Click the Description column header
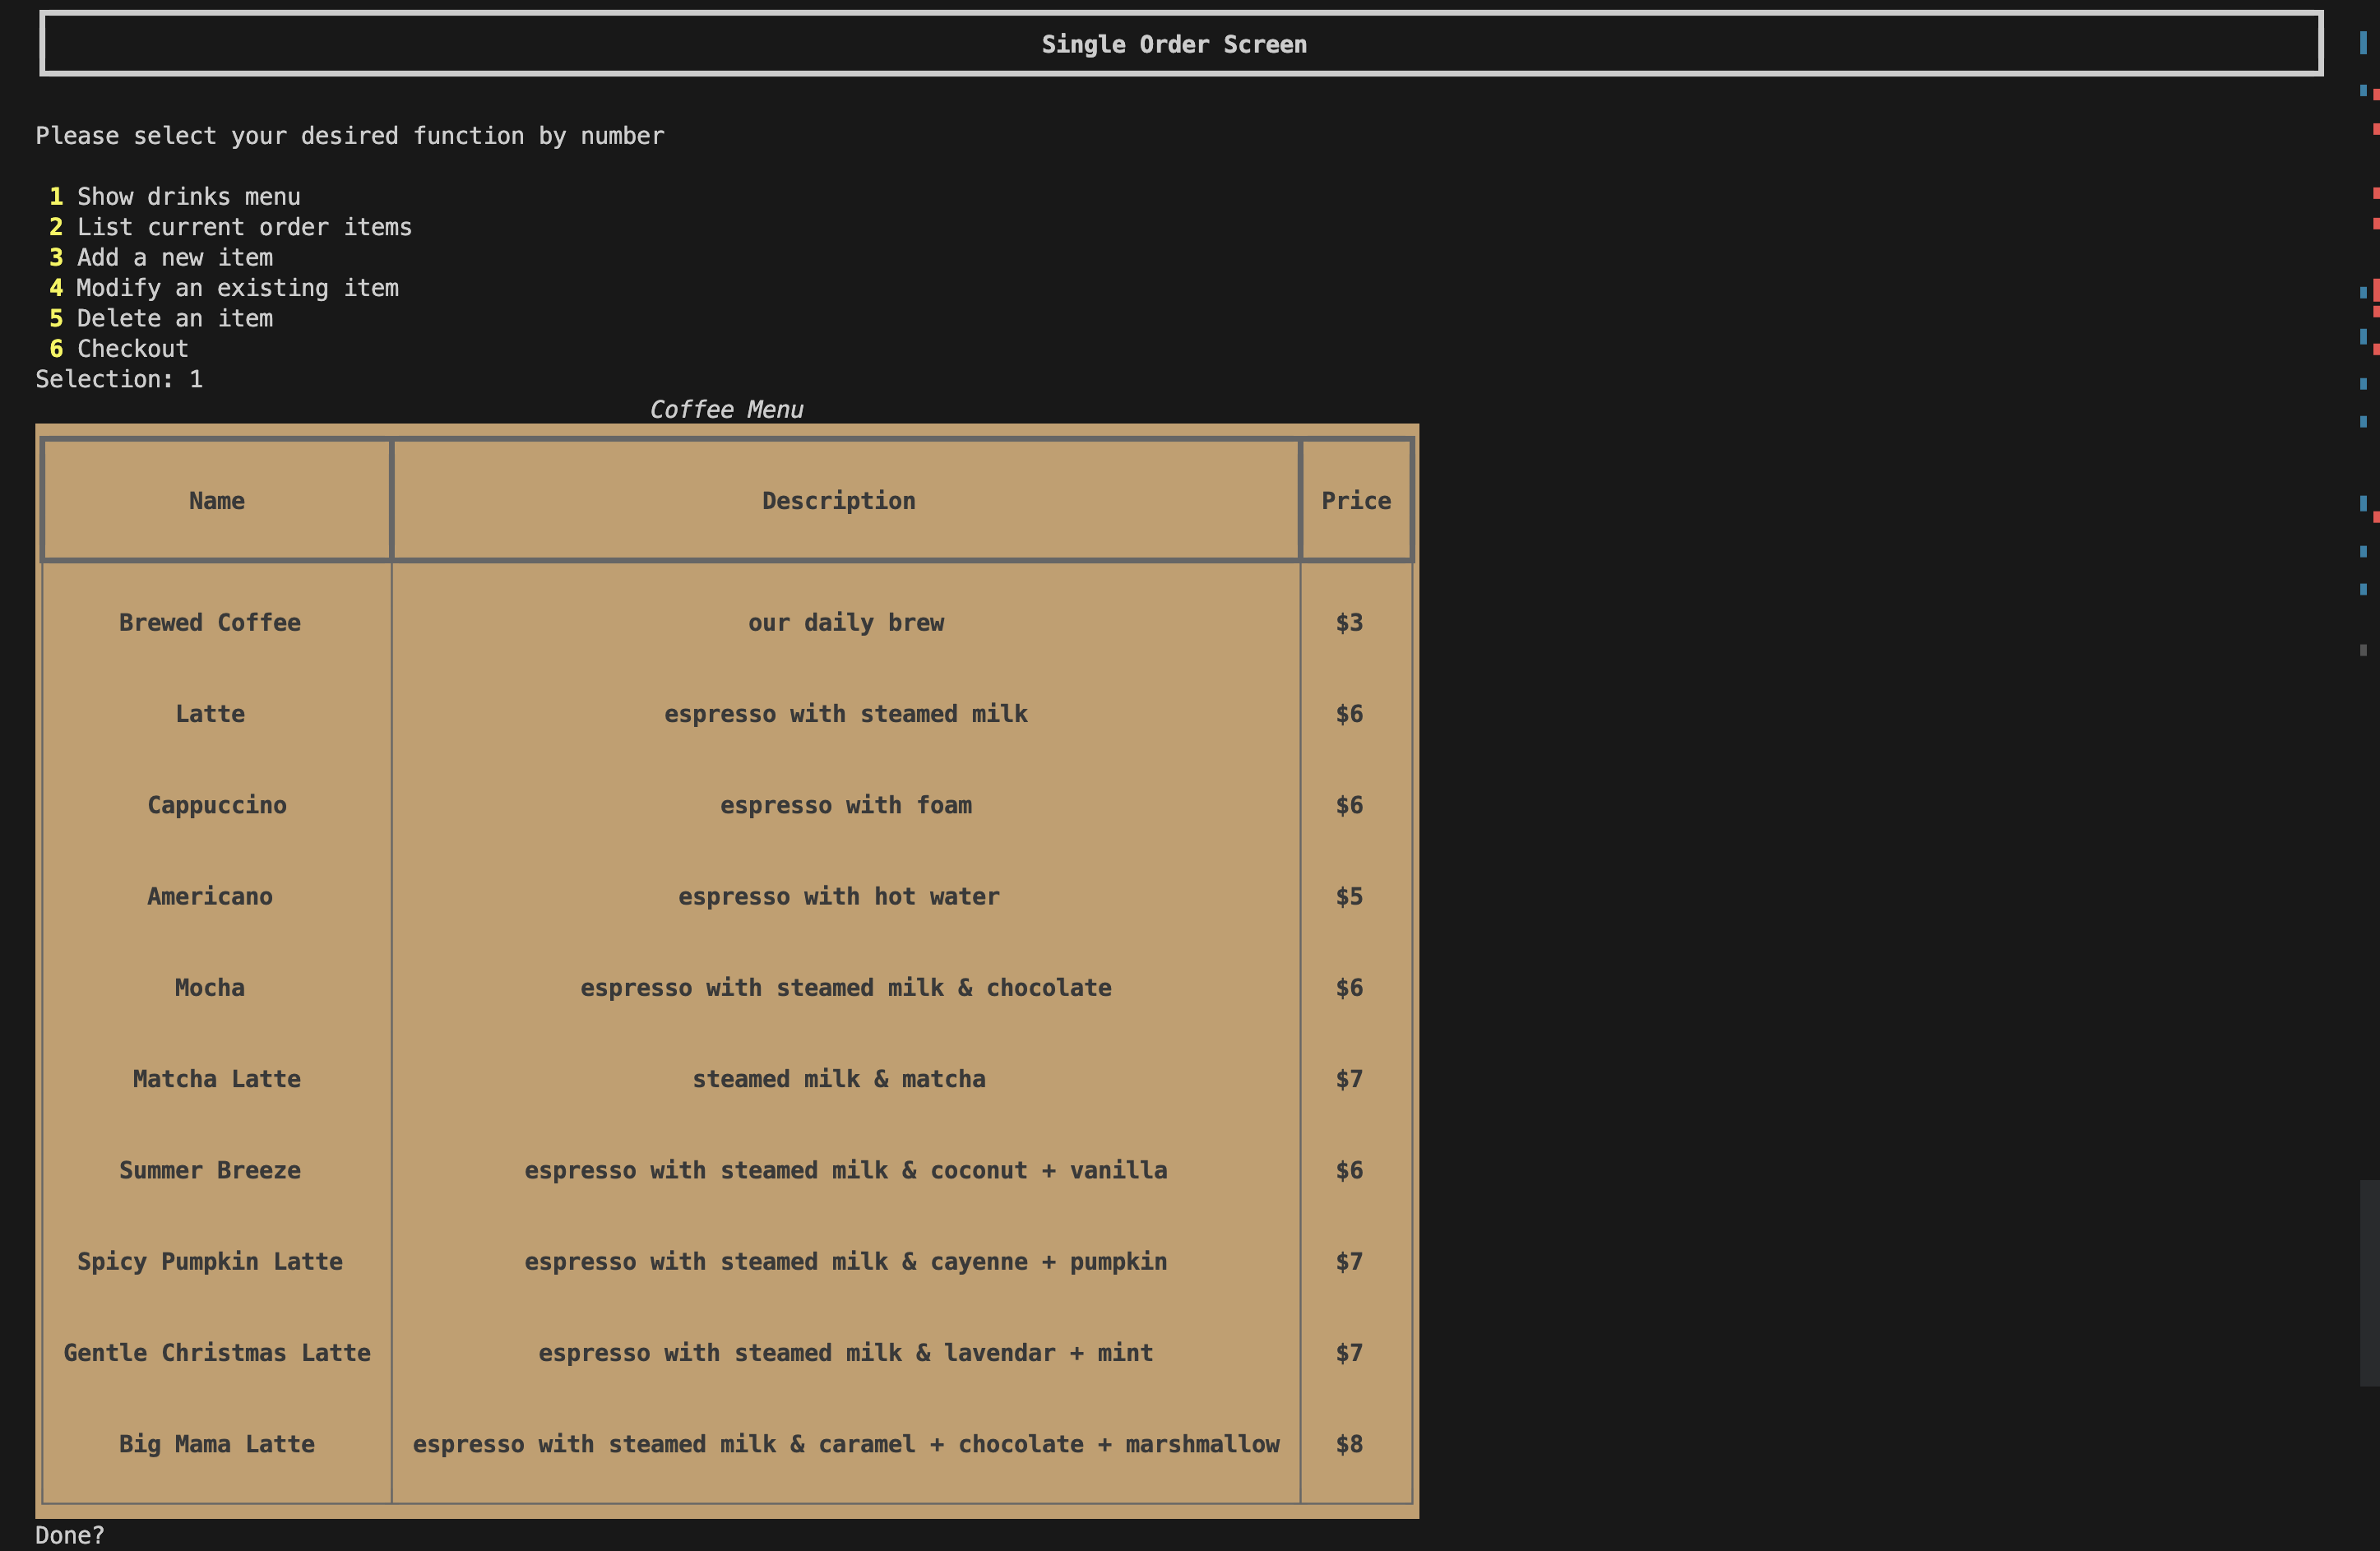2380x1551 pixels. click(x=838, y=501)
